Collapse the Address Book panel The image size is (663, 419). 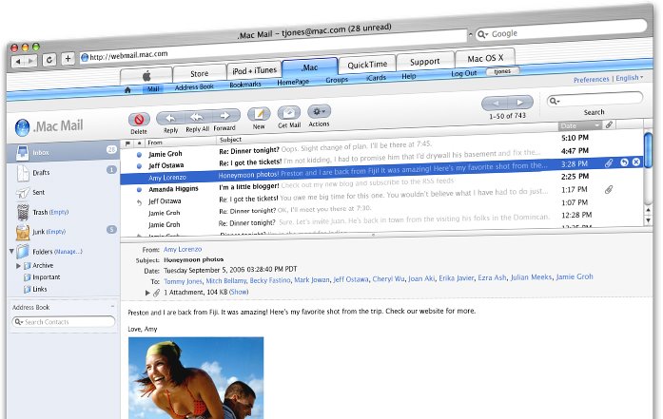112,306
